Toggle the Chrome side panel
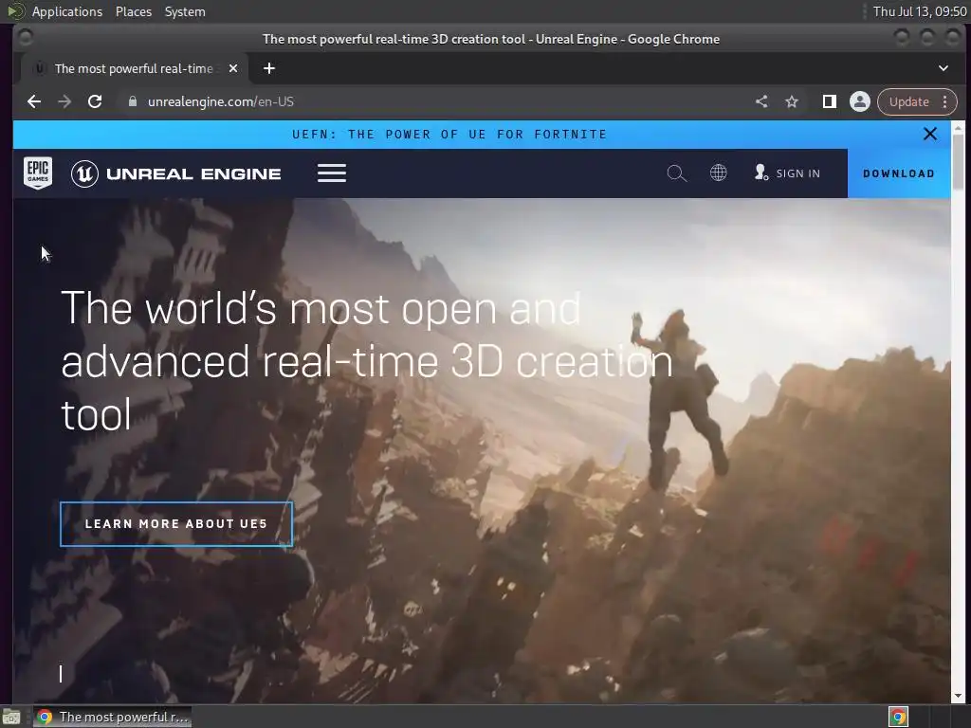Image resolution: width=971 pixels, height=728 pixels. 829,101
